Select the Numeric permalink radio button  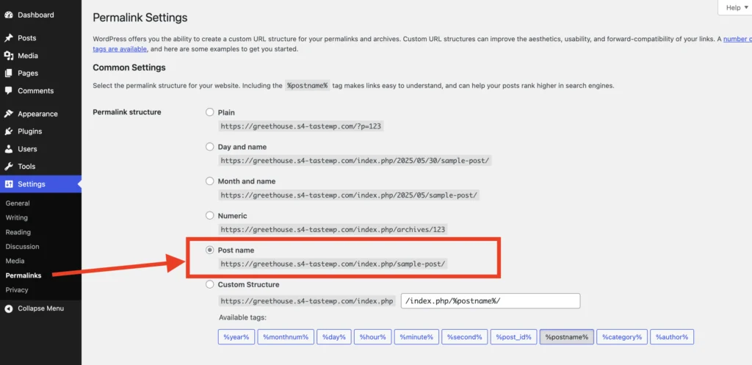209,216
